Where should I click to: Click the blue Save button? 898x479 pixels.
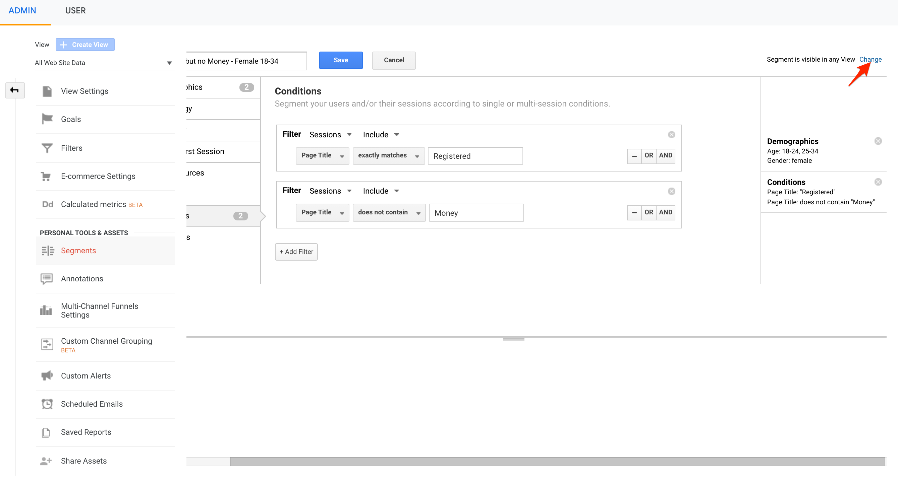pyautogui.click(x=341, y=60)
